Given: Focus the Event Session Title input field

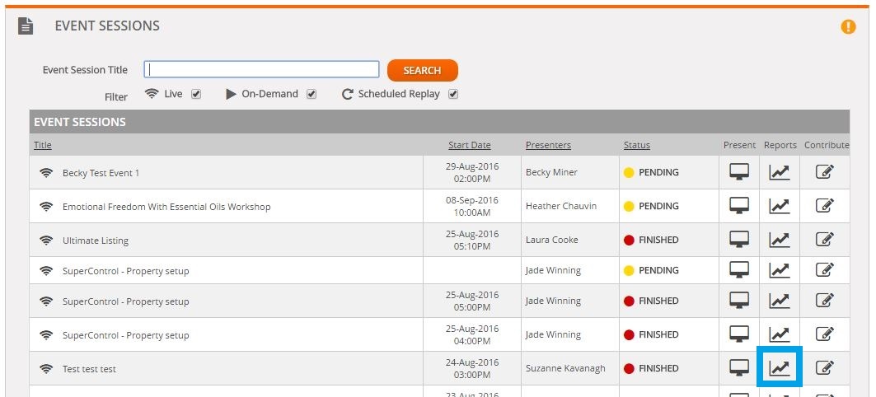Looking at the screenshot, I should click(261, 69).
